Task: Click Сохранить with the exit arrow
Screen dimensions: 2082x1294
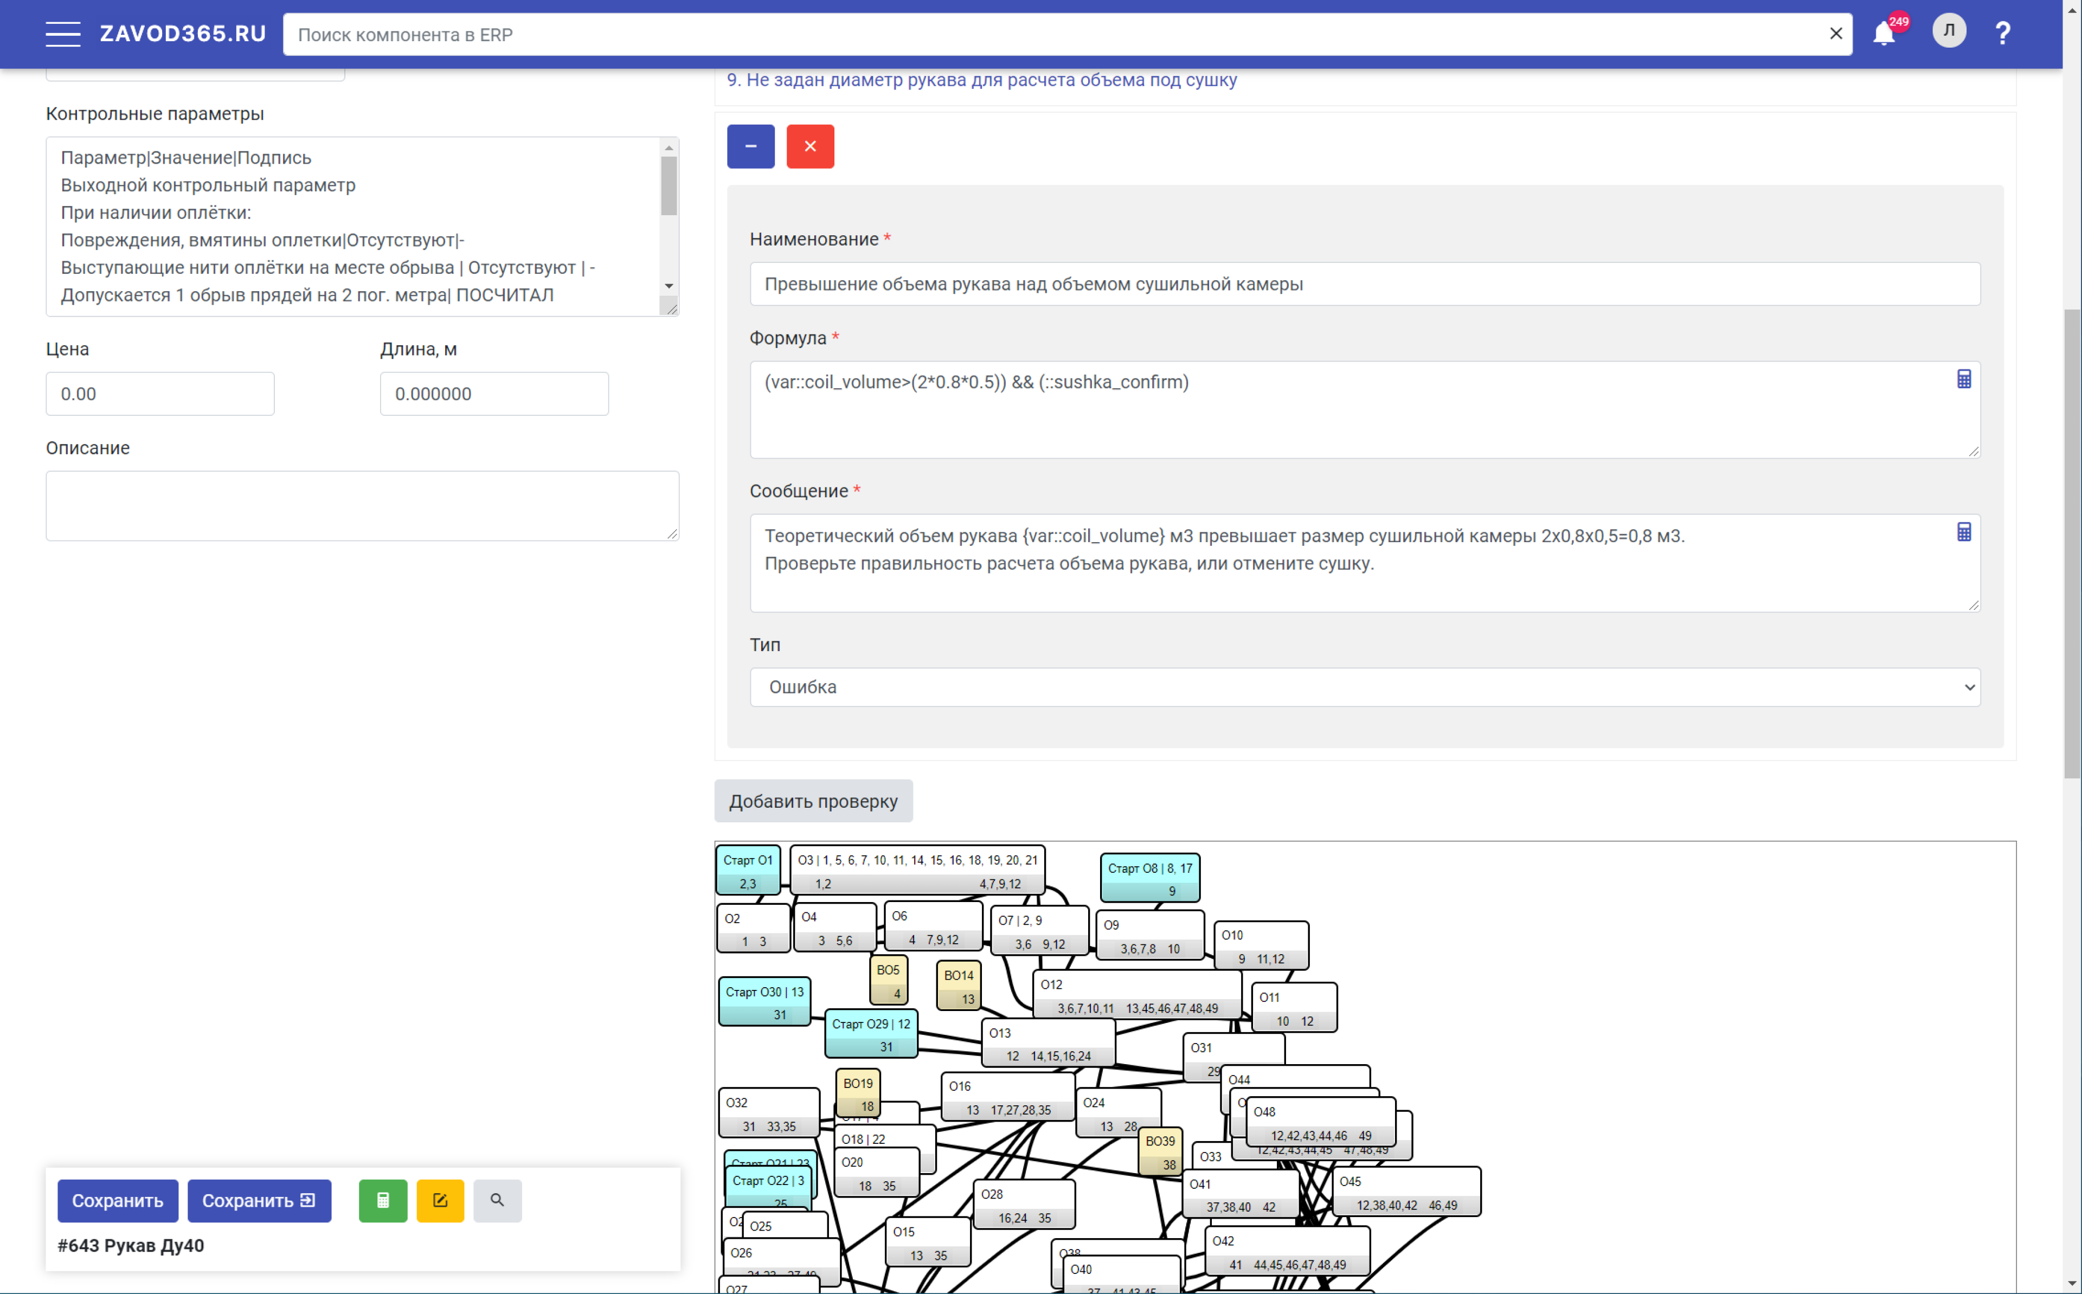Action: click(x=259, y=1201)
